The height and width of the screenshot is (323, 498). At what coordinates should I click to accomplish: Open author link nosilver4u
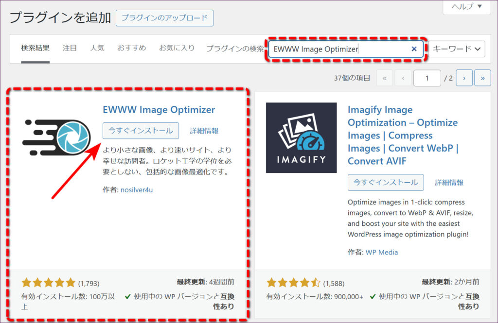[x=137, y=190]
